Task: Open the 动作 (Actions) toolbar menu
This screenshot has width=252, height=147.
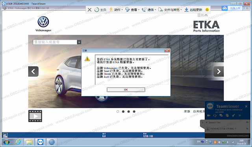Action: point(116,10)
